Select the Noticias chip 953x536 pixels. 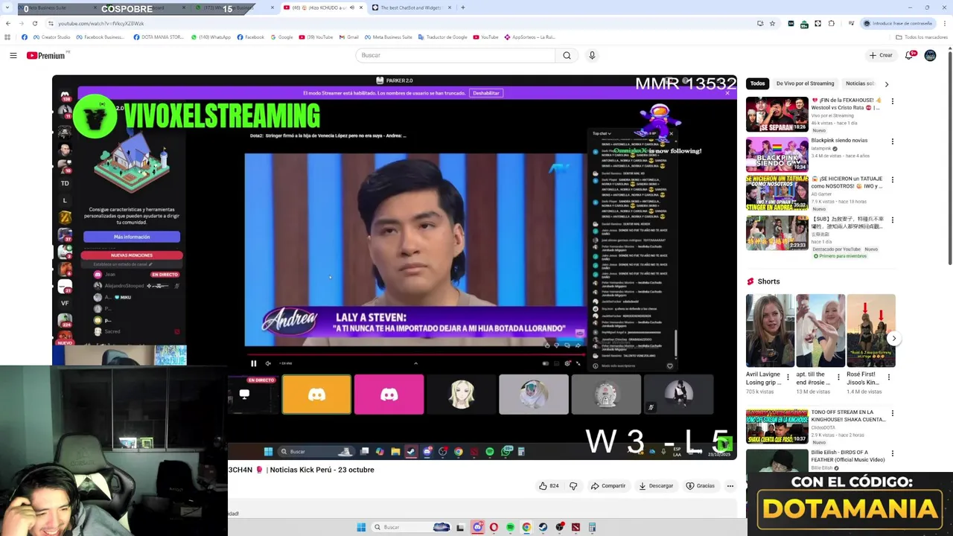point(860,83)
